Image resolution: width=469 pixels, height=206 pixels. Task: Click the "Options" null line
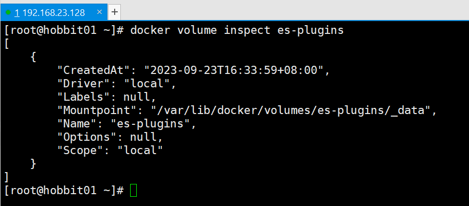110,137
